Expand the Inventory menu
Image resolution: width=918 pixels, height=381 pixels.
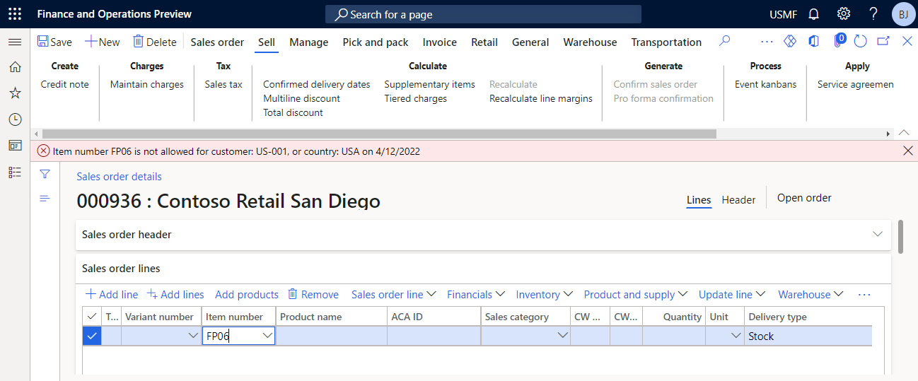[544, 295]
